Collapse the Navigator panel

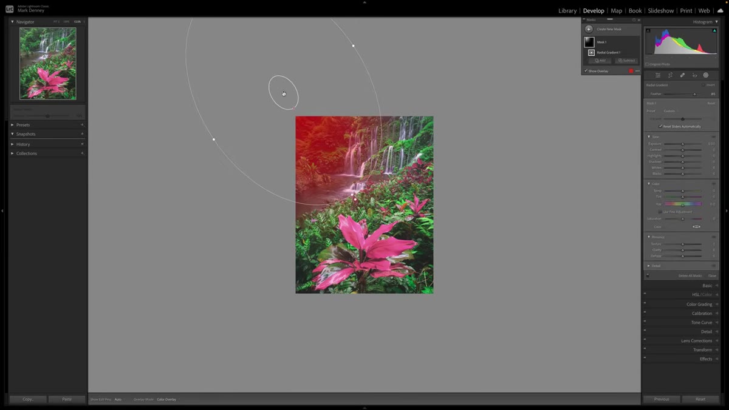tap(12, 22)
